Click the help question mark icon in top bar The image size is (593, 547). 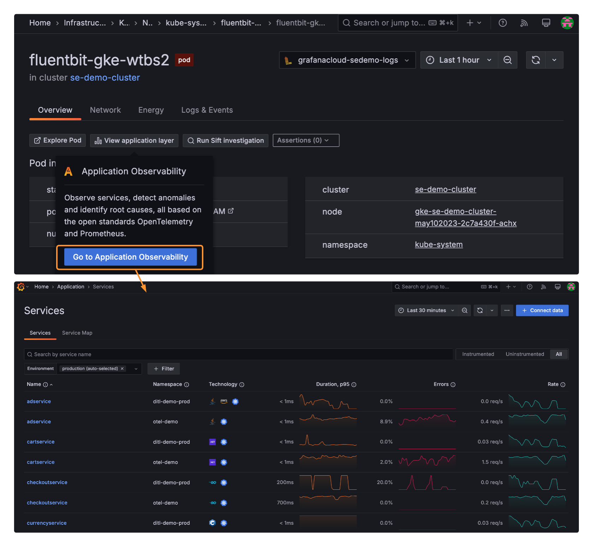pos(503,23)
